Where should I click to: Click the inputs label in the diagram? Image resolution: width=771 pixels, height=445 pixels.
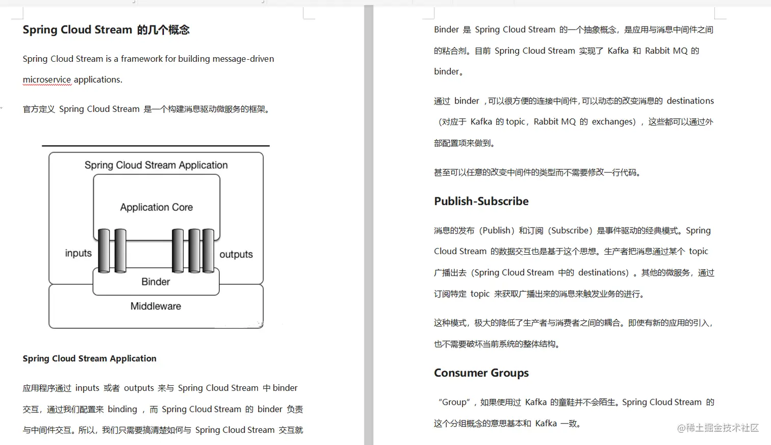[78, 253]
